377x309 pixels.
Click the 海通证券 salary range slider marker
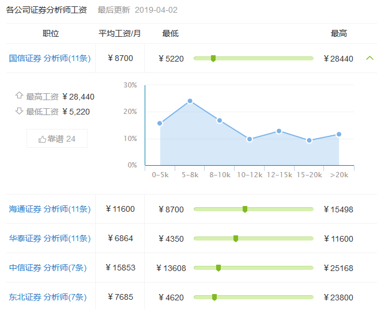click(x=245, y=209)
